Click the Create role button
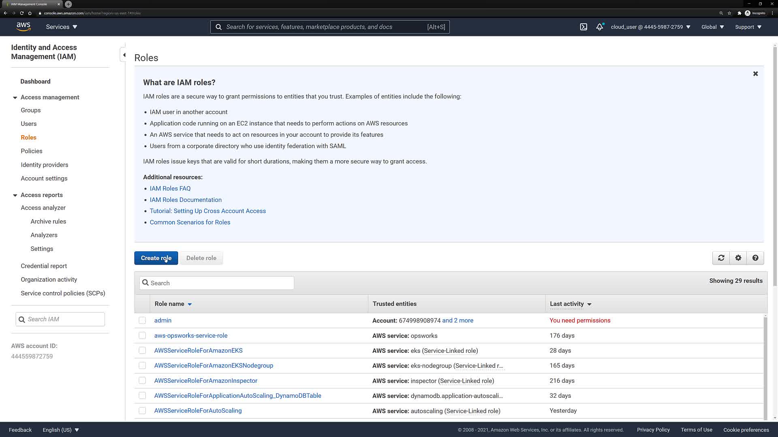This screenshot has width=778, height=437. 156,258
